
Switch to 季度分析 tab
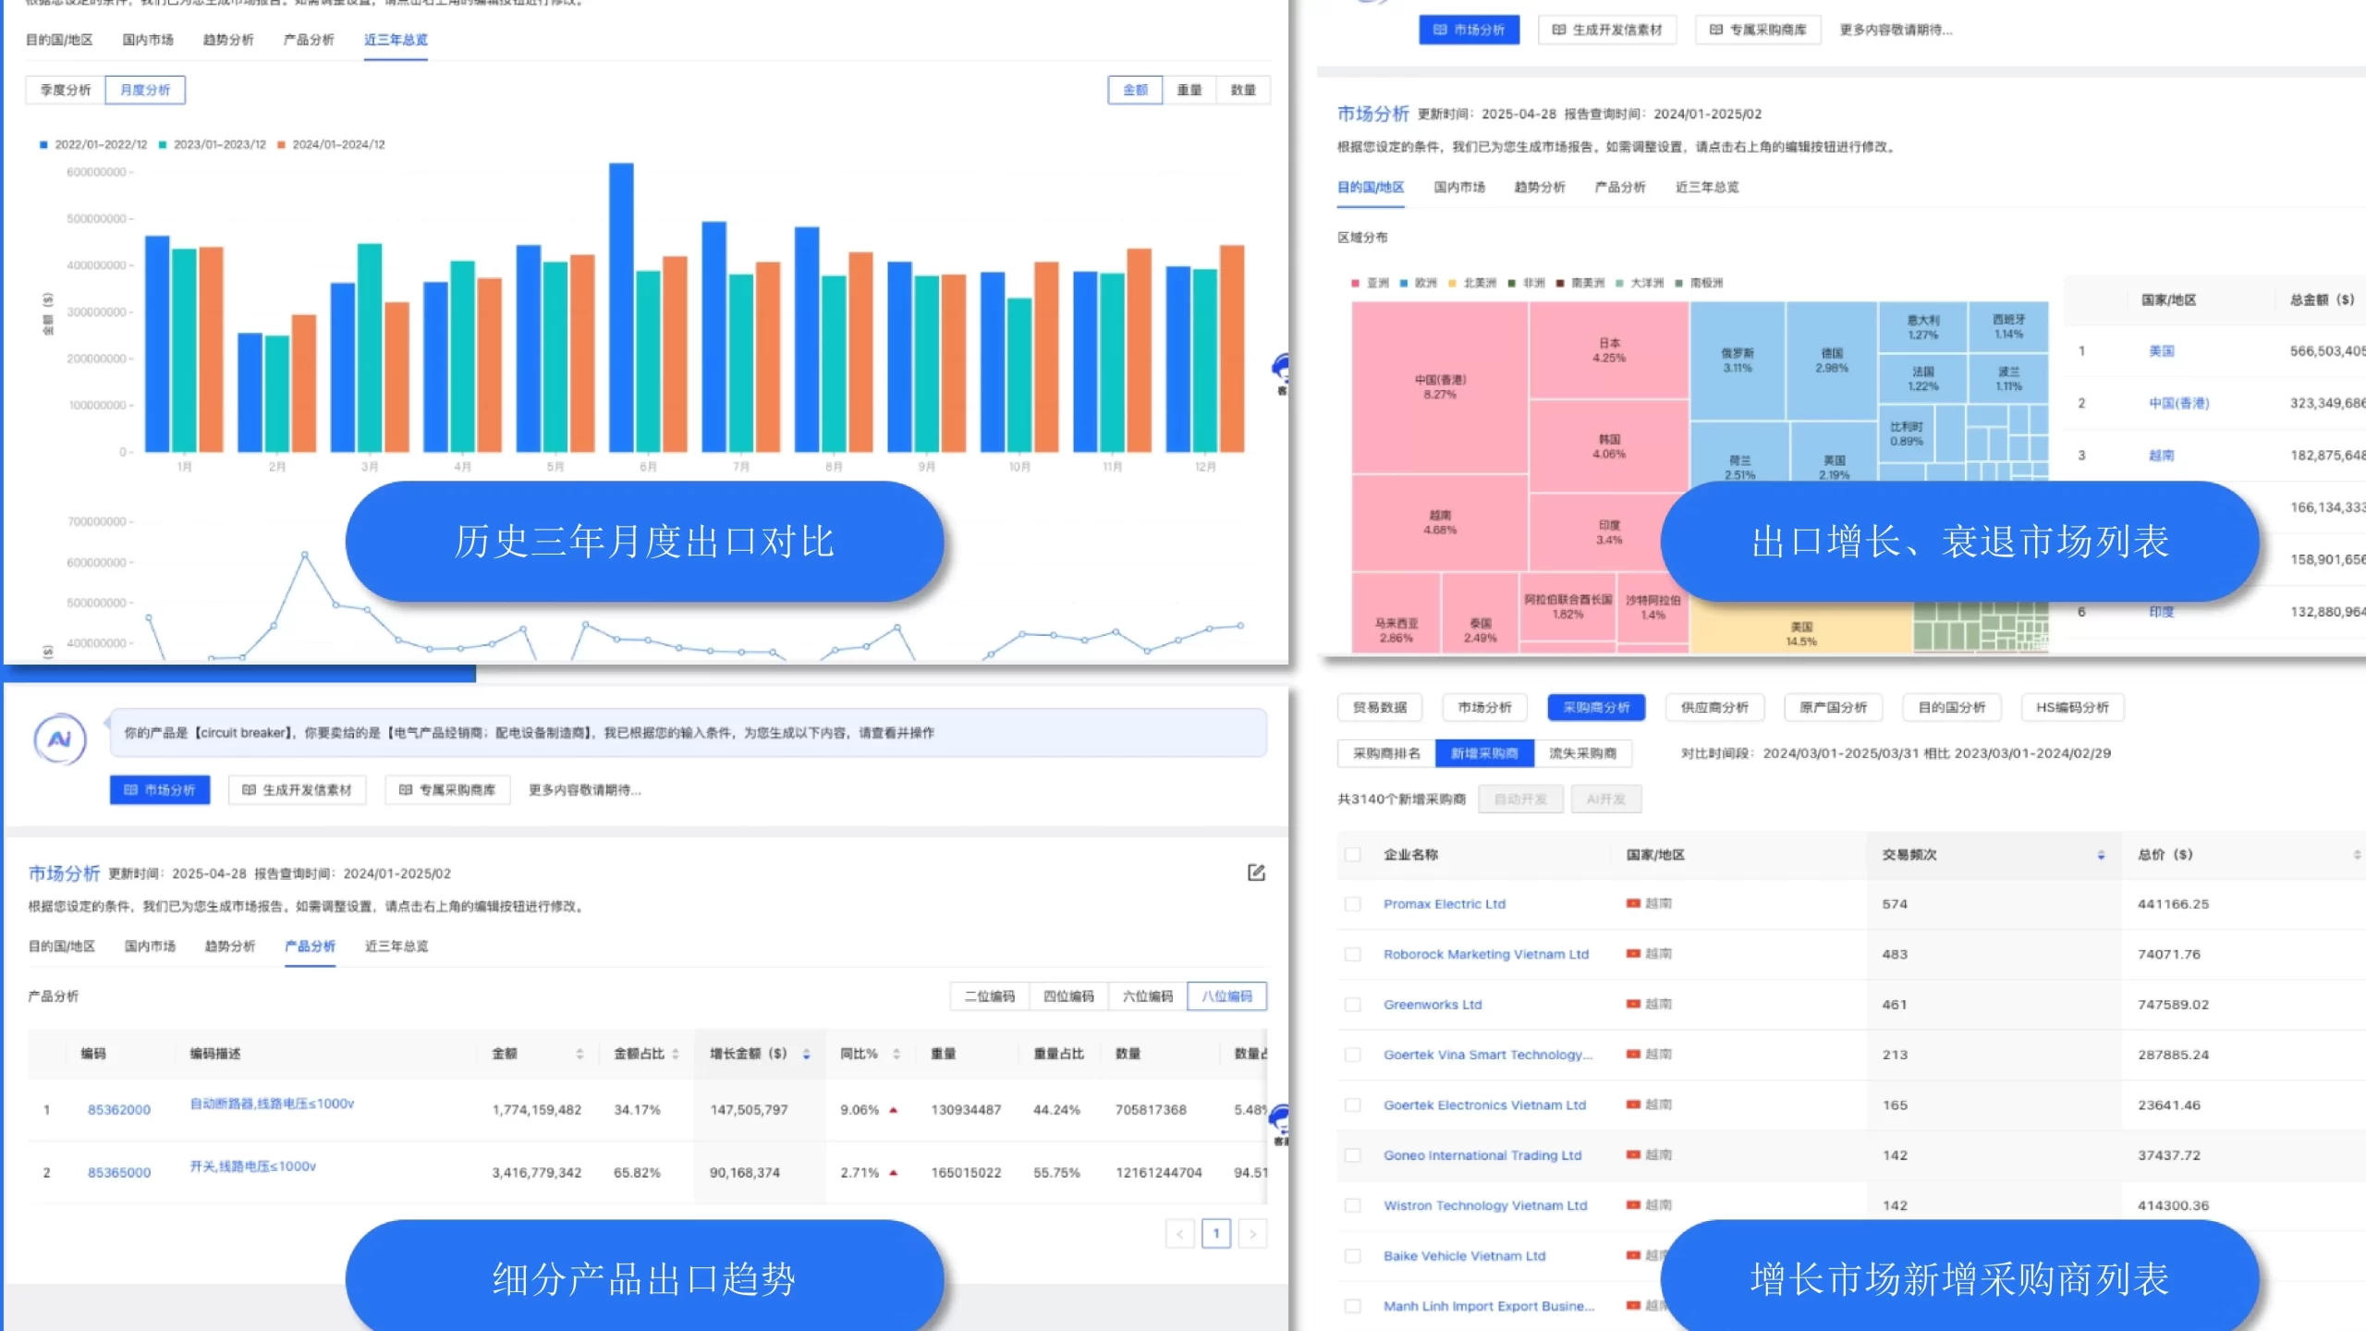pyautogui.click(x=66, y=90)
